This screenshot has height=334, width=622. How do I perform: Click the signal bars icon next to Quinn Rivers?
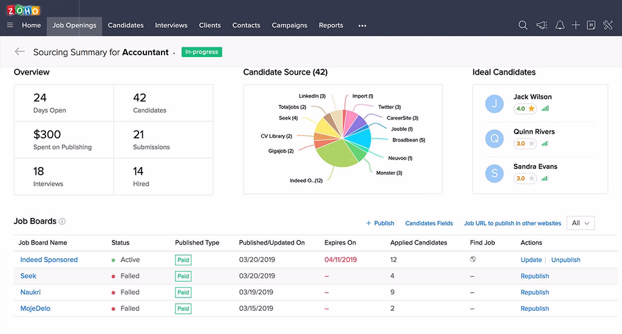(545, 143)
